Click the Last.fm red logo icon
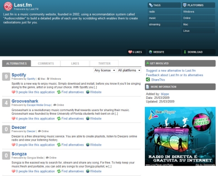The height and width of the screenshot is (178, 218). coord(8,6)
